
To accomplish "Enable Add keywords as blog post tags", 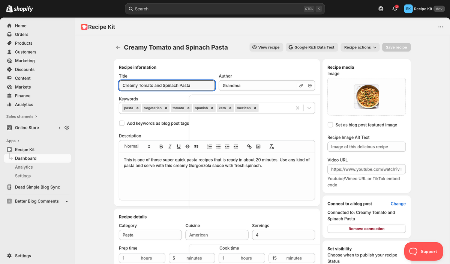I will click(122, 123).
